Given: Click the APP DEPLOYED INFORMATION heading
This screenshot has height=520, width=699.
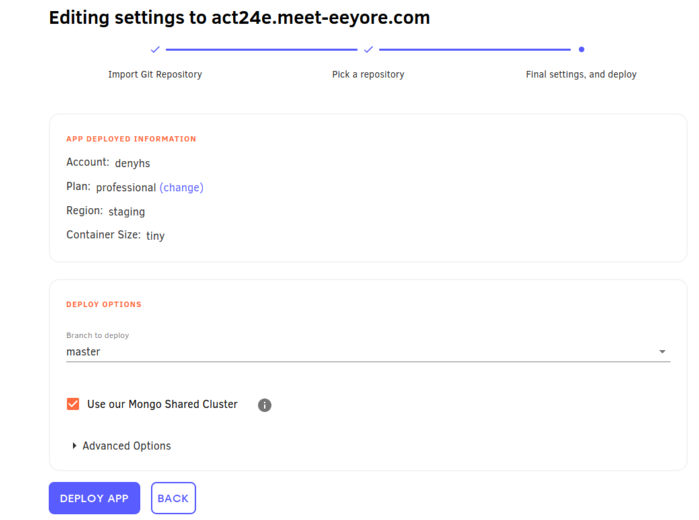Looking at the screenshot, I should 131,139.
